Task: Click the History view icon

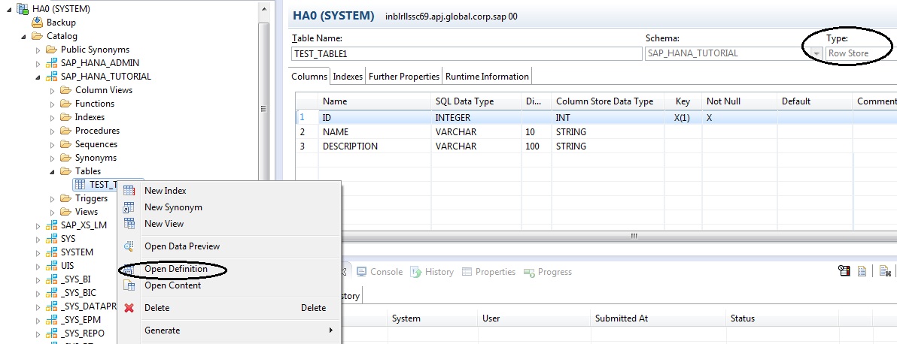Action: pyautogui.click(x=416, y=272)
